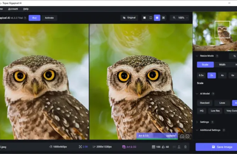
Task: Collapse the Additional Settings section
Action: pos(197,130)
